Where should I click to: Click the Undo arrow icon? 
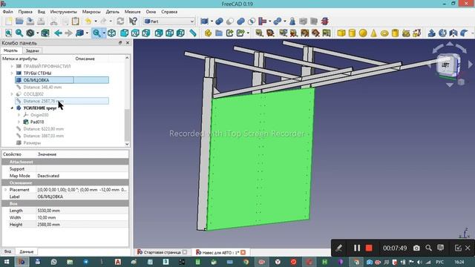pyautogui.click(x=88, y=22)
